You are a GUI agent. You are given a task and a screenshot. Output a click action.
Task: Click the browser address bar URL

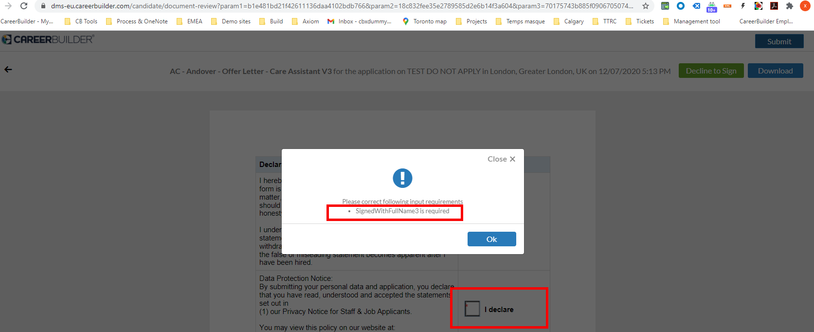pyautogui.click(x=342, y=6)
